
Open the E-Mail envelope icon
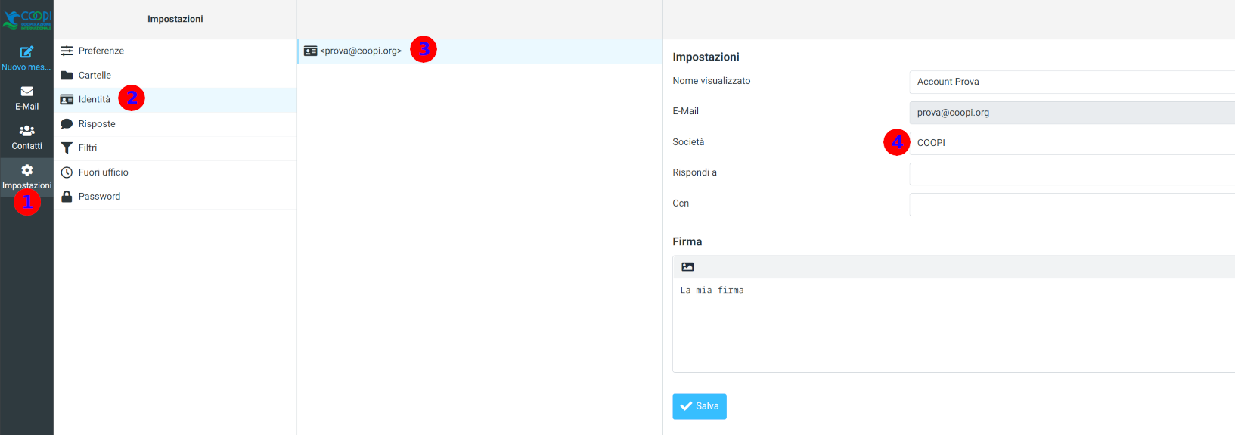pos(26,92)
